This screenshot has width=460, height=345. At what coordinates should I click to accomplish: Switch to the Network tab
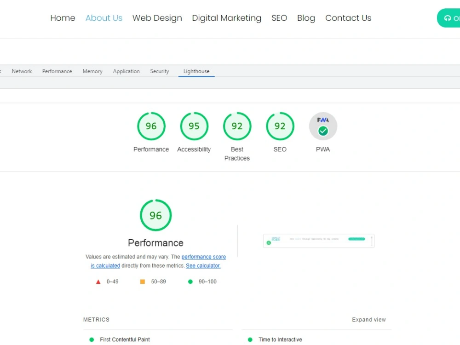22,71
